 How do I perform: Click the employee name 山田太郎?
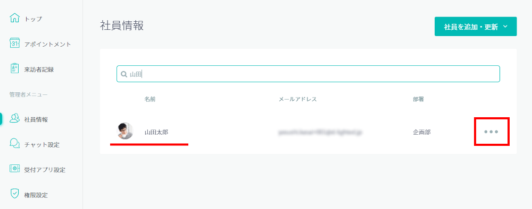(156, 132)
